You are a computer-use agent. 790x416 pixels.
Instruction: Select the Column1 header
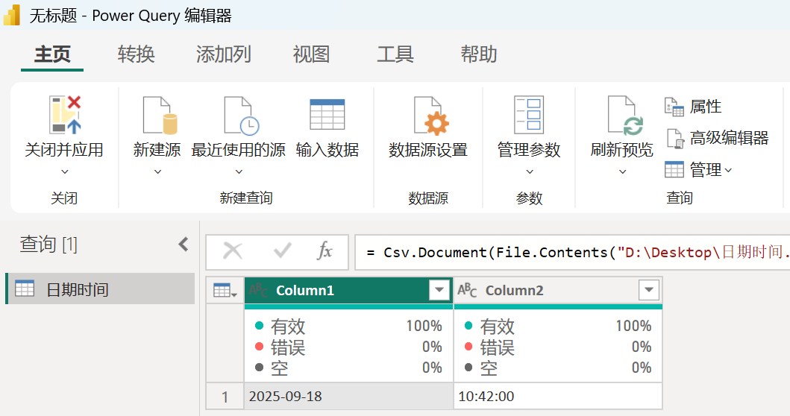click(348, 290)
